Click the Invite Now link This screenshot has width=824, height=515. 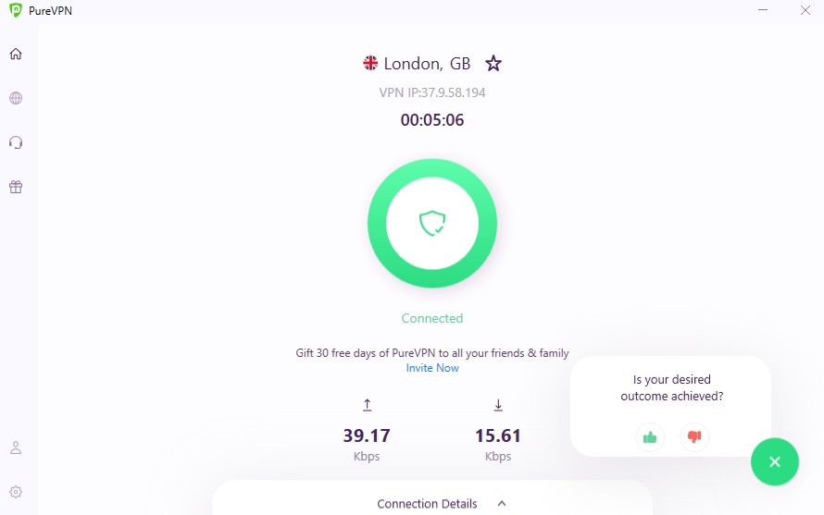pyautogui.click(x=432, y=368)
